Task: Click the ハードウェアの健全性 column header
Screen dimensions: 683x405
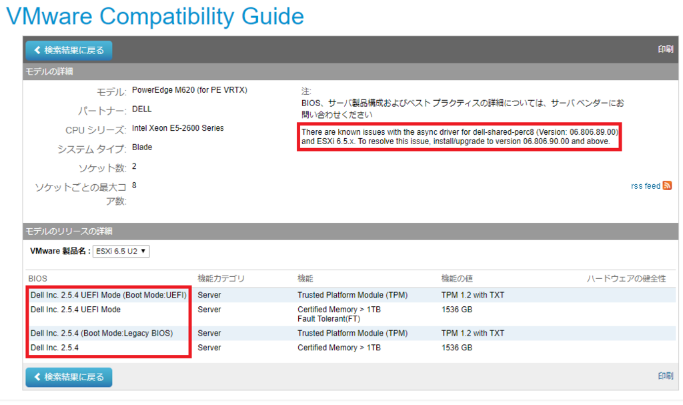Action: [x=626, y=279]
